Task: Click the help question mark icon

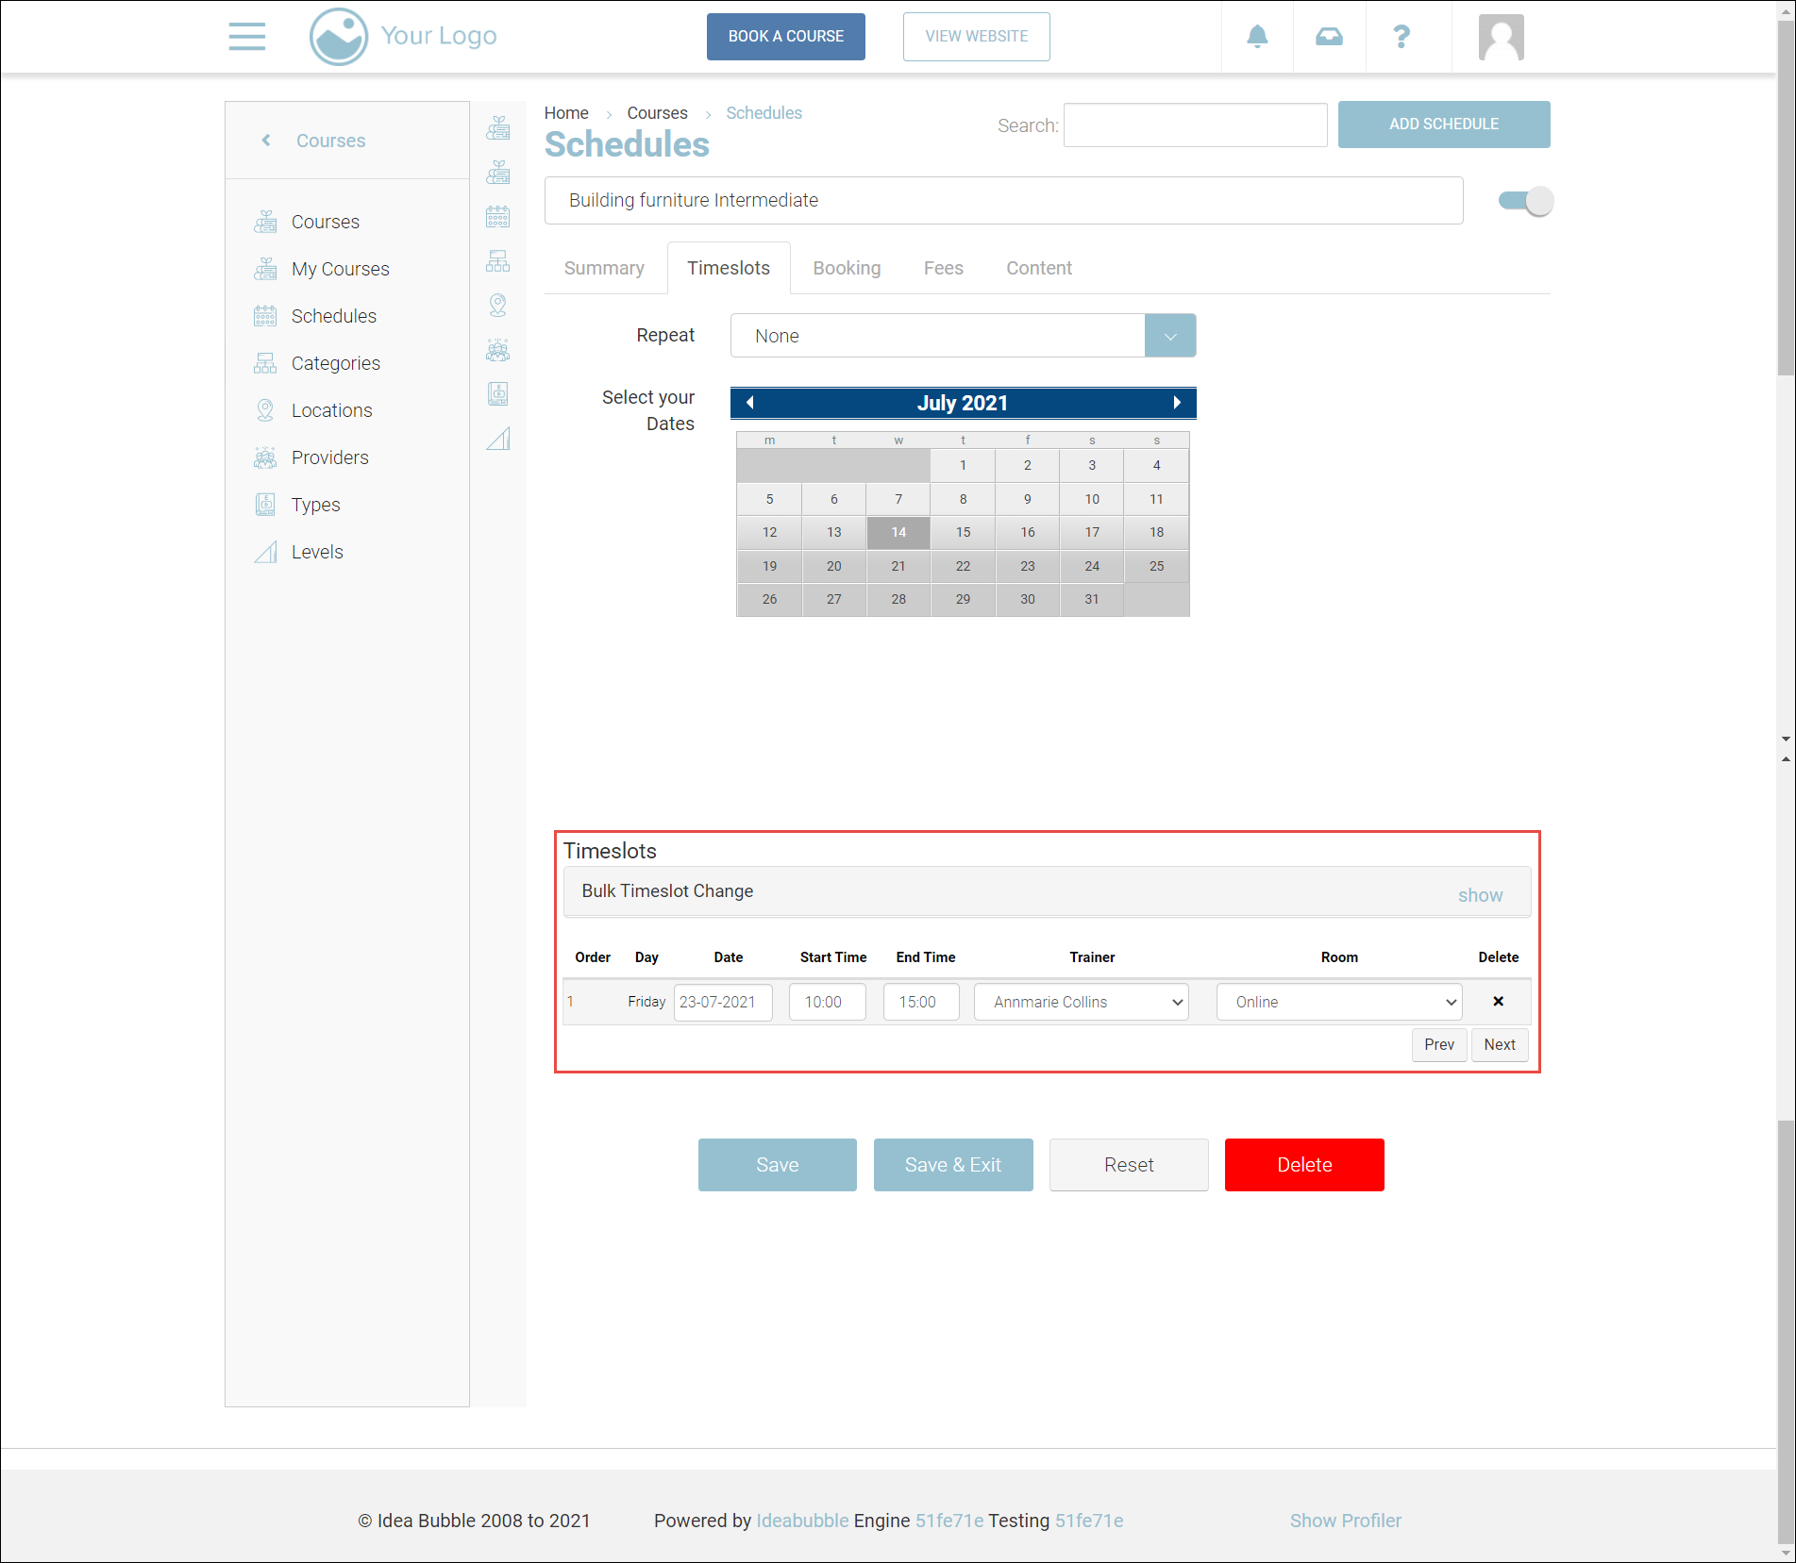Action: 1402,37
